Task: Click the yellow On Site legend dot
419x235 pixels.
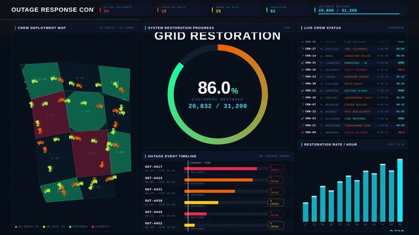Action: [x=44, y=227]
